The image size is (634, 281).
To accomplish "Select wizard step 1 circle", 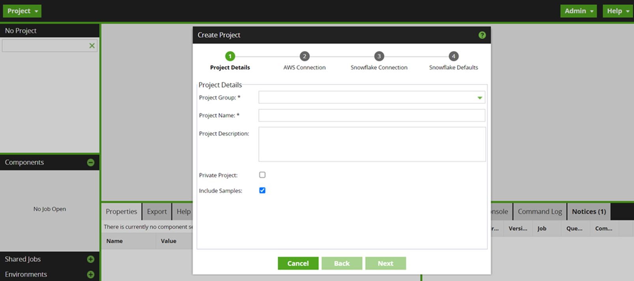I will 230,56.
